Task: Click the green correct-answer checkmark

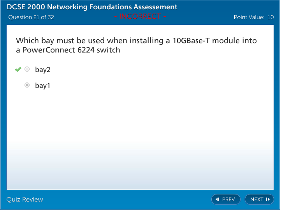Action: click(18, 70)
